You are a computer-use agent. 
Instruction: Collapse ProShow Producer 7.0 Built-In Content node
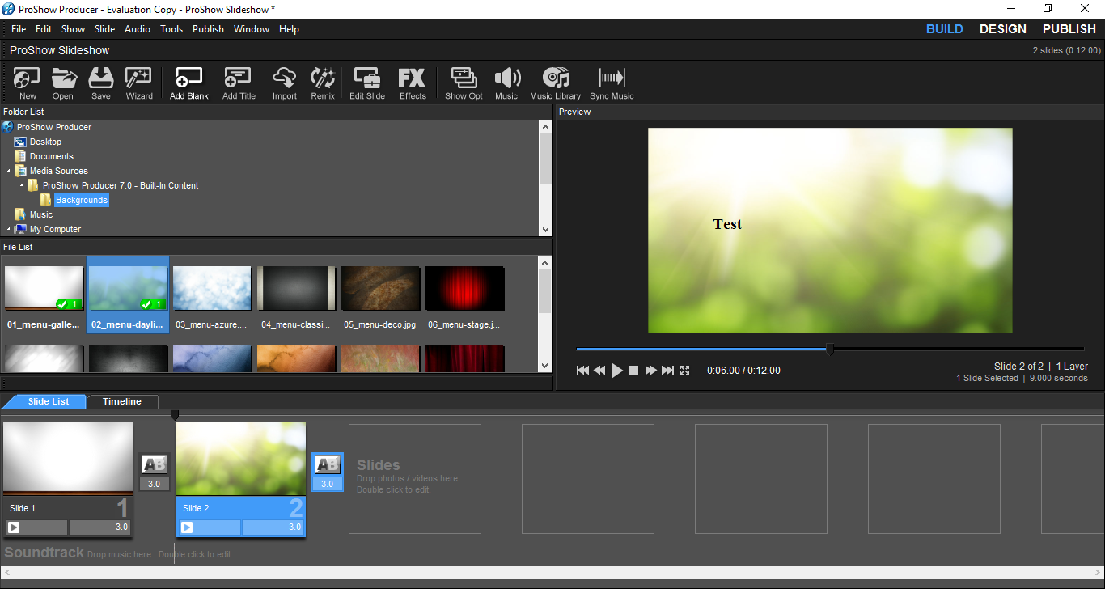tap(22, 185)
